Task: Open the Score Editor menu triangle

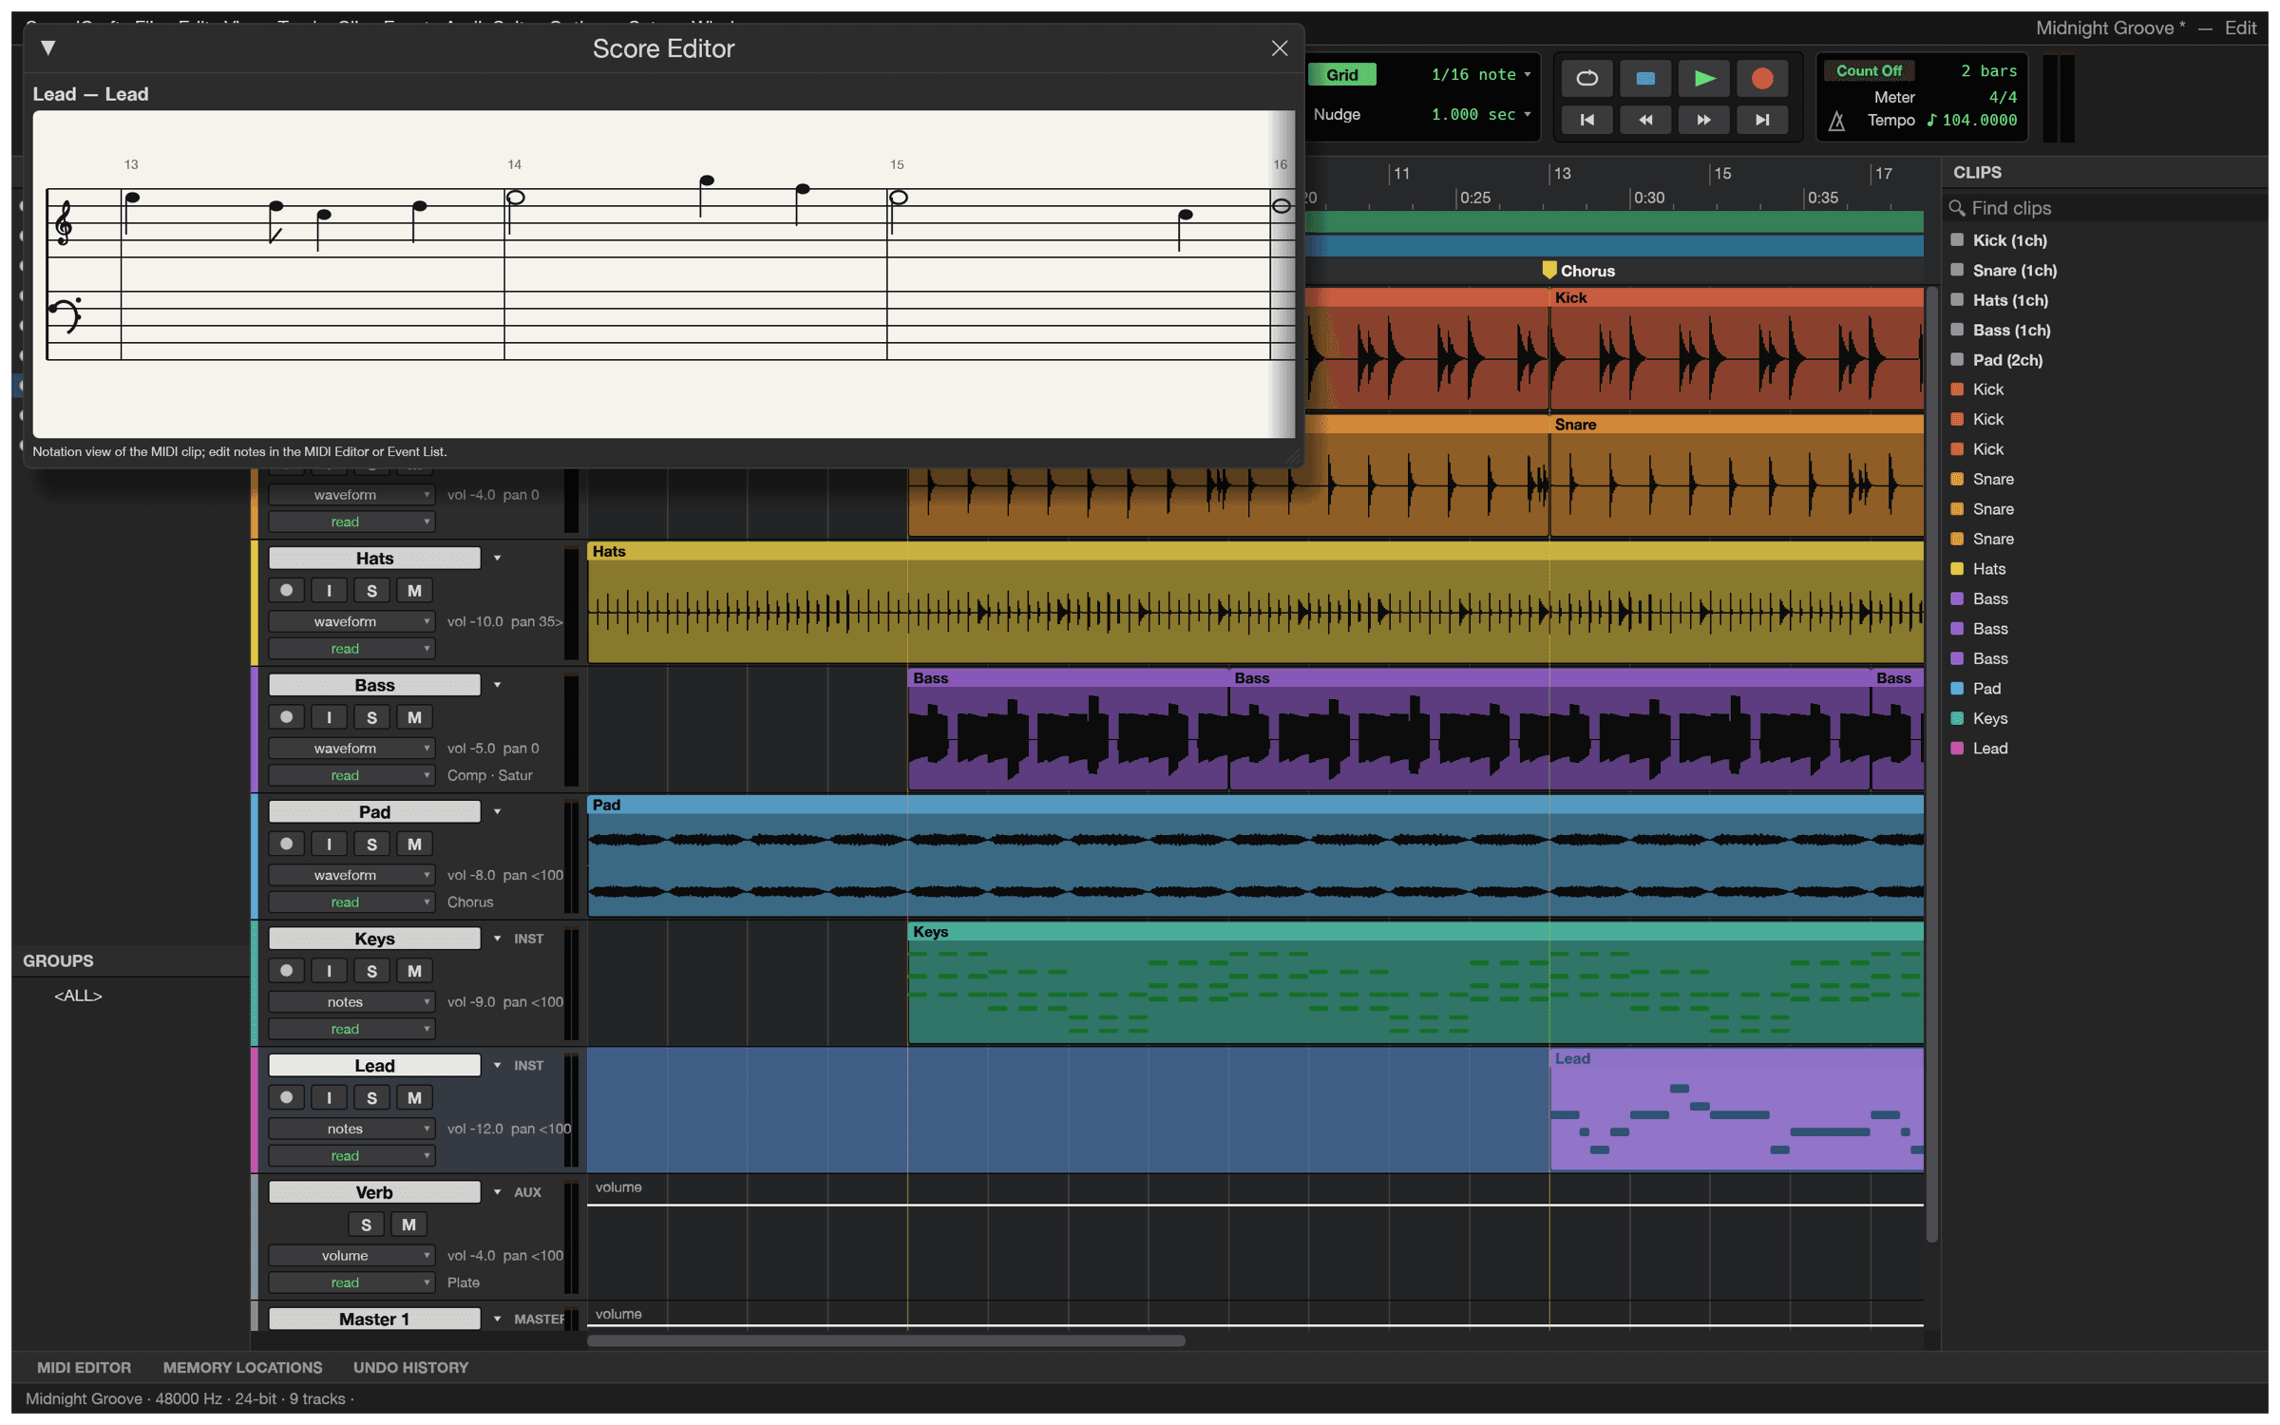Action: click(48, 47)
